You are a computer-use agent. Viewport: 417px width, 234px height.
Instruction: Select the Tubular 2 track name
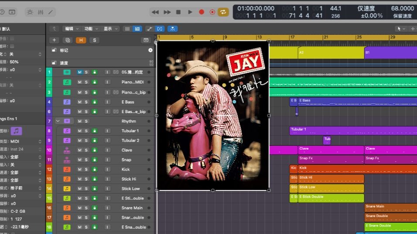130,140
